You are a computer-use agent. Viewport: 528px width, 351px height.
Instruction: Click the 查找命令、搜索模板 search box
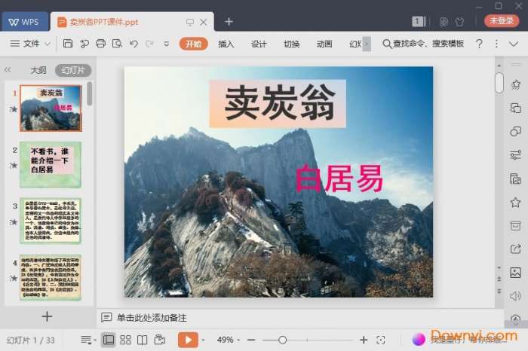pos(423,44)
